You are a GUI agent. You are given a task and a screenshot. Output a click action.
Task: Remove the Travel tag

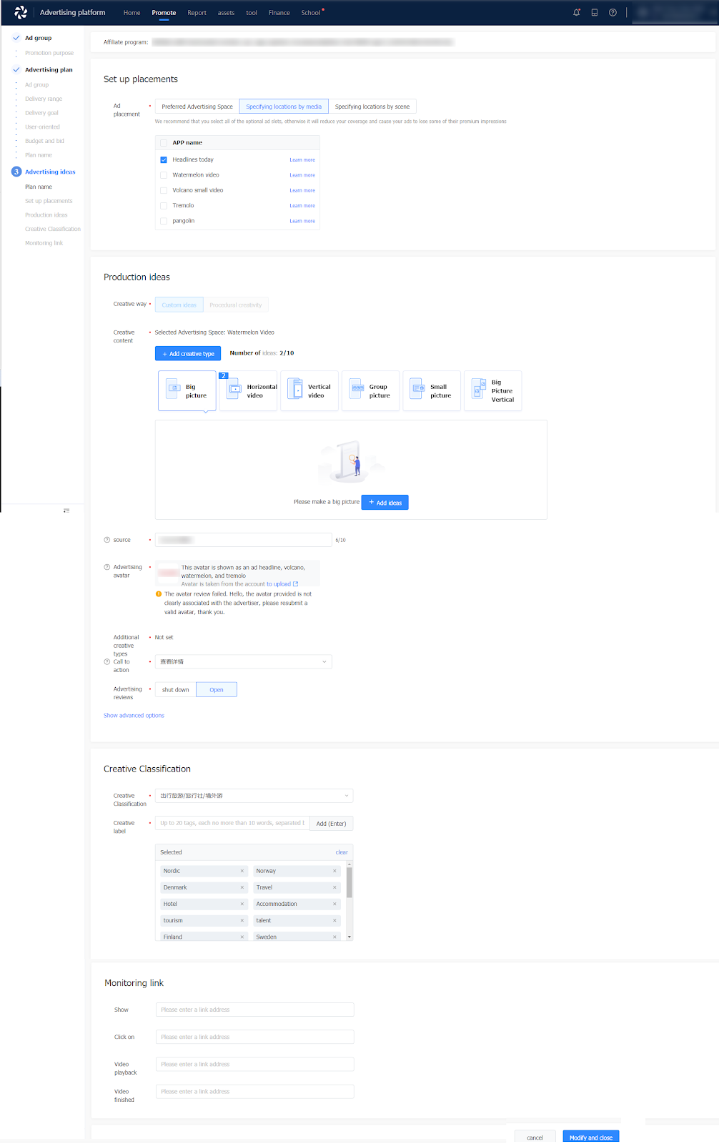tap(334, 887)
